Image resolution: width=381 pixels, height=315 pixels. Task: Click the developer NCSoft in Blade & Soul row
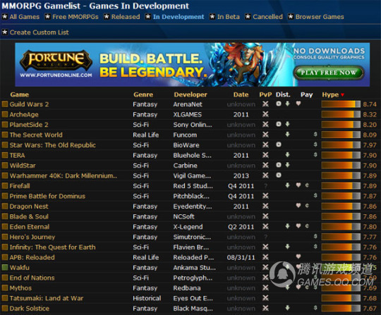(183, 216)
